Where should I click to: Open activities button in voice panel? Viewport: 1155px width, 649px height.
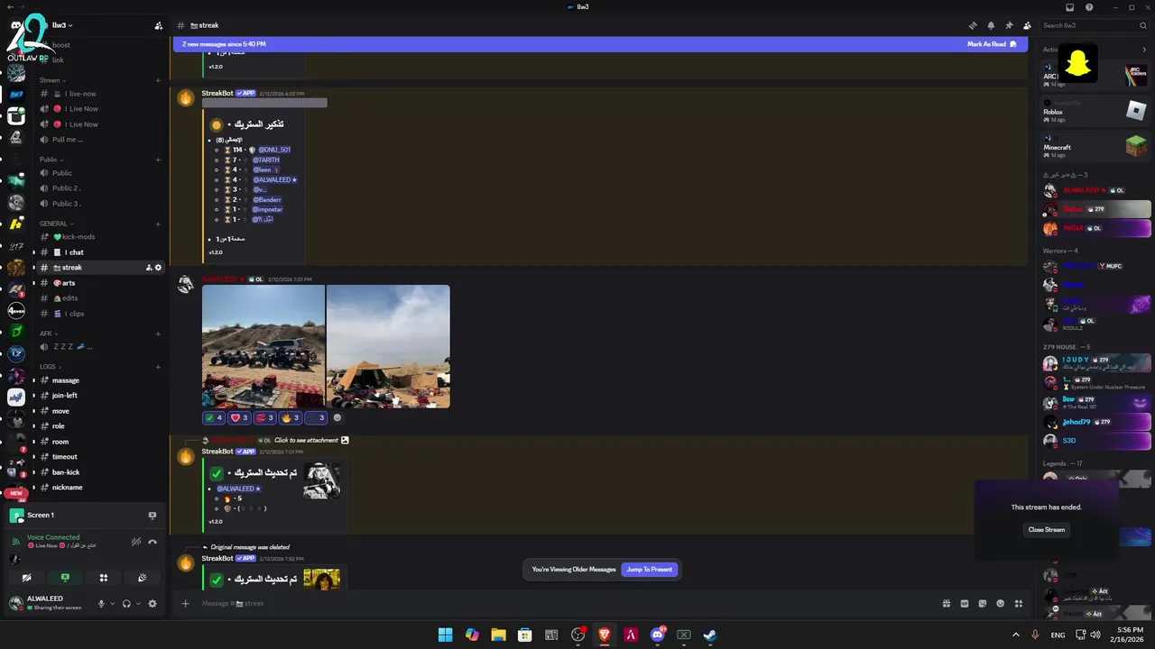tap(104, 578)
